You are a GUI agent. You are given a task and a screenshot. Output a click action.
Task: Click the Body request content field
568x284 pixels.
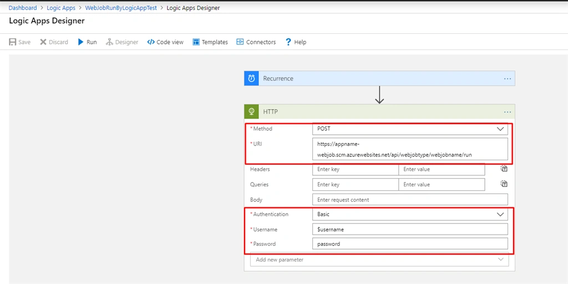click(x=410, y=200)
